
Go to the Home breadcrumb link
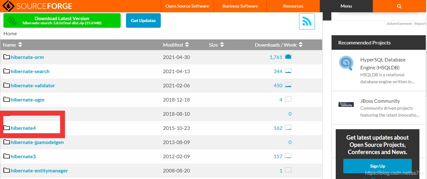(10, 33)
